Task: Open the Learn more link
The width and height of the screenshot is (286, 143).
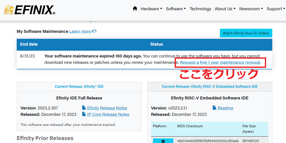Action: [80, 31]
